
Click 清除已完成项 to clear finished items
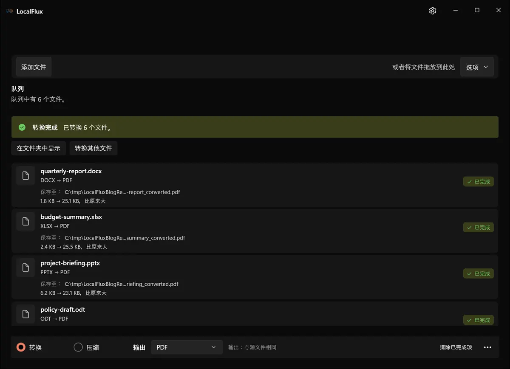(456, 347)
